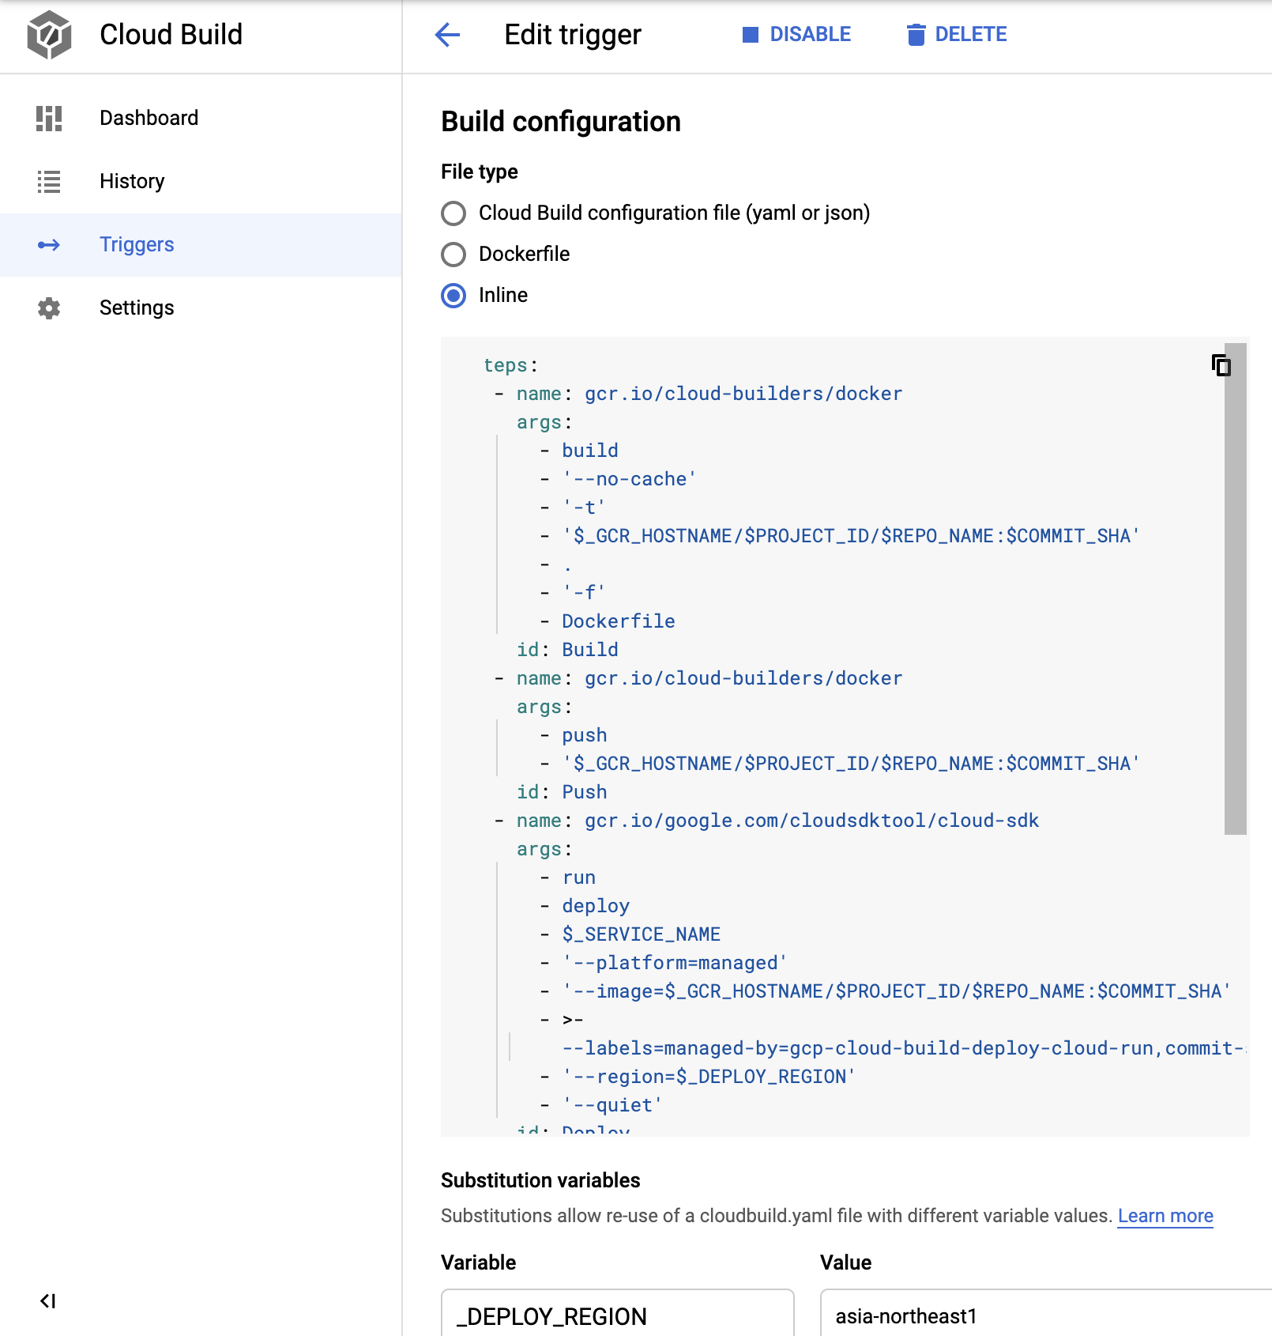The width and height of the screenshot is (1272, 1336).
Task: Click the Dockerfile argument in YAML
Action: click(x=619, y=621)
